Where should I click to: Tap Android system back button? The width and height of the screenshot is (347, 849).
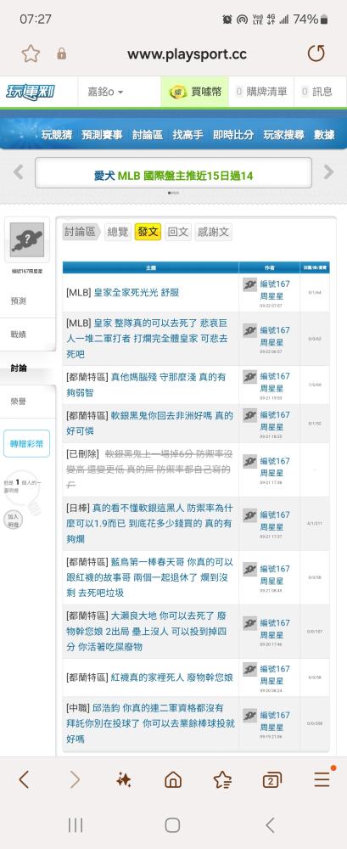click(x=270, y=825)
